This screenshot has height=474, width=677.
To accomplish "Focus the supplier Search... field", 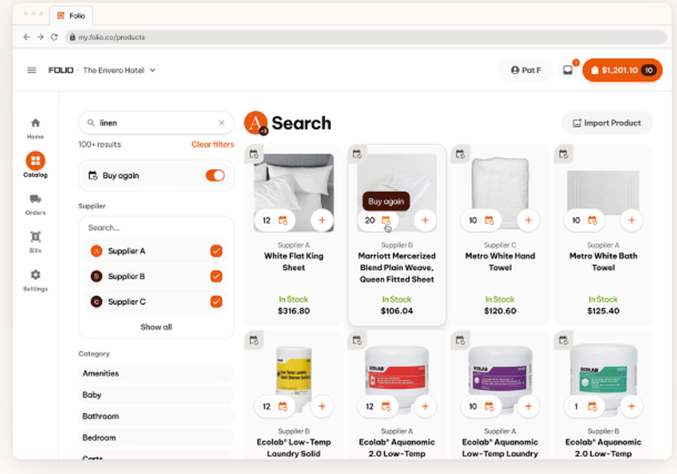I will click(156, 228).
